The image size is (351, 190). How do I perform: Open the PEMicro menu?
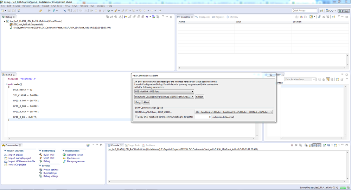coord(84,6)
